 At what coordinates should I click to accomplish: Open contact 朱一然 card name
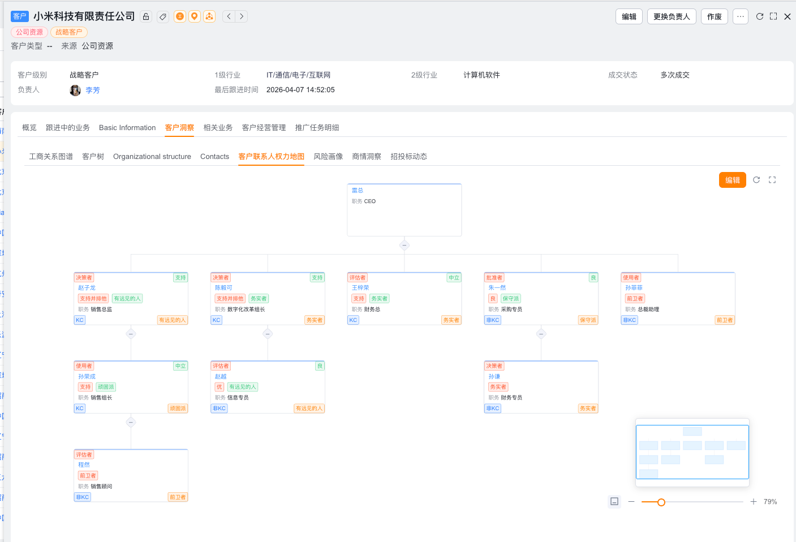click(497, 288)
